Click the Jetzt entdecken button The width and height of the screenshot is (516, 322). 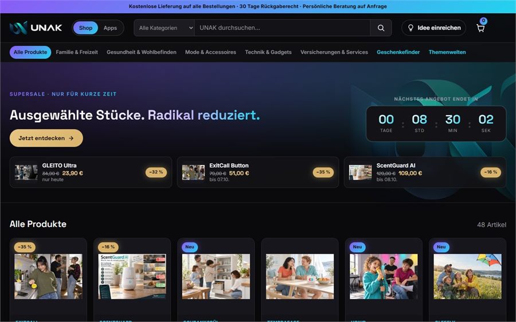point(46,138)
